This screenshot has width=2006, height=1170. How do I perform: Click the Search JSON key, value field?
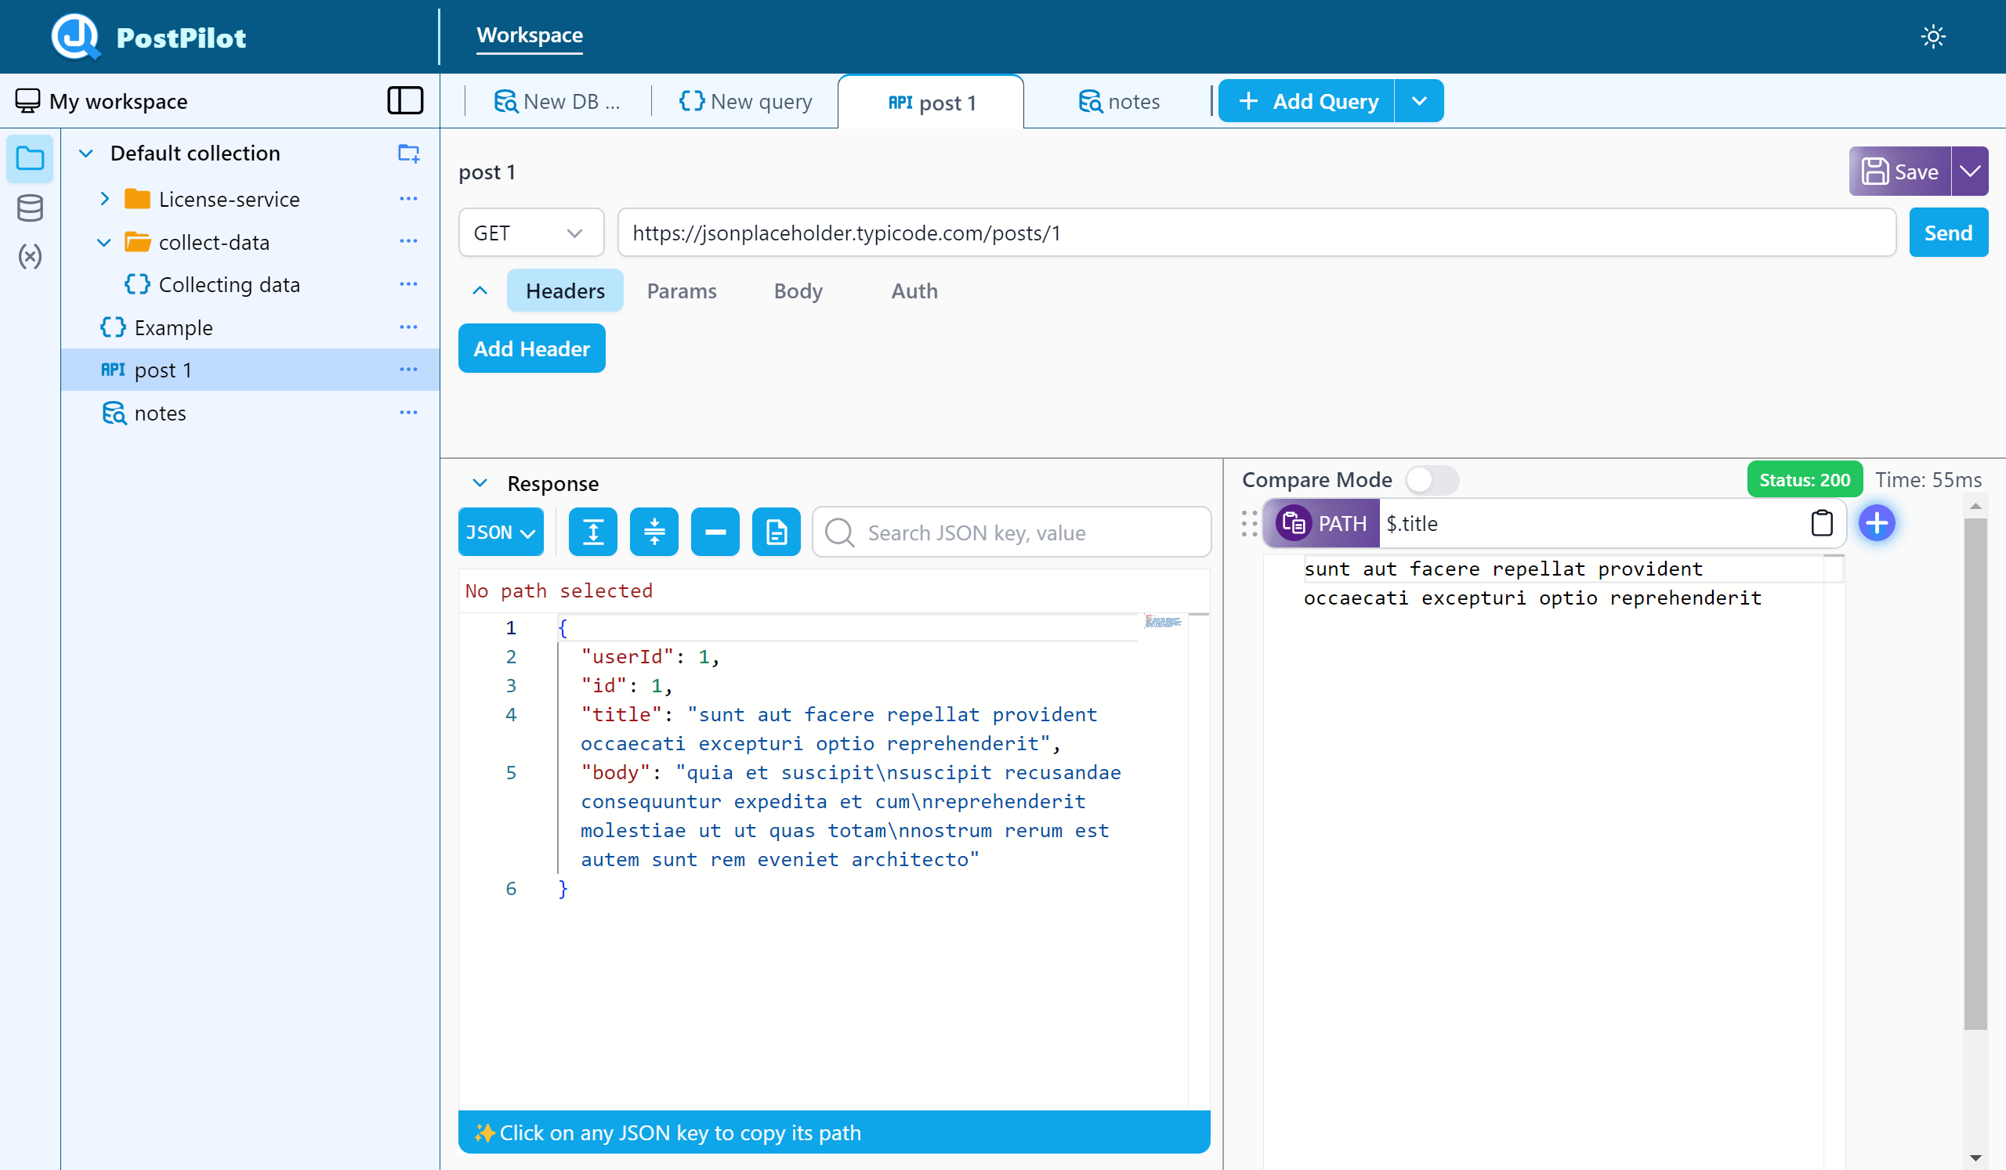pos(1011,532)
